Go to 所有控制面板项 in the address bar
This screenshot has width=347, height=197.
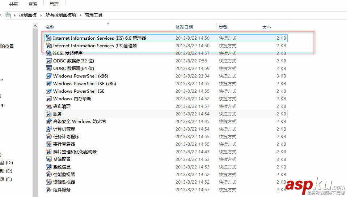(61, 15)
